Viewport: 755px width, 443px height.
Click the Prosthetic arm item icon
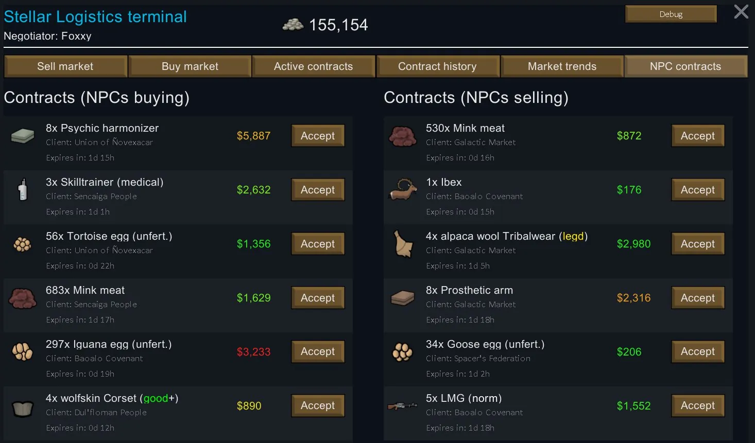click(402, 298)
